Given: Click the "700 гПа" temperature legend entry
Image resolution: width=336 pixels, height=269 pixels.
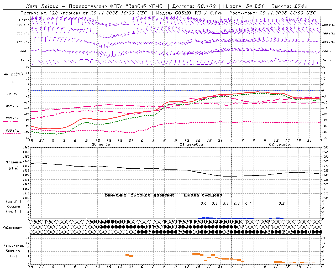Looking at the screenshot, I should 12,118.
